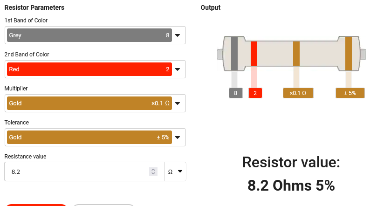Image resolution: width=377 pixels, height=206 pixels.
Task: Increase resistance value with up stepper arrow
Action: pyautogui.click(x=153, y=170)
